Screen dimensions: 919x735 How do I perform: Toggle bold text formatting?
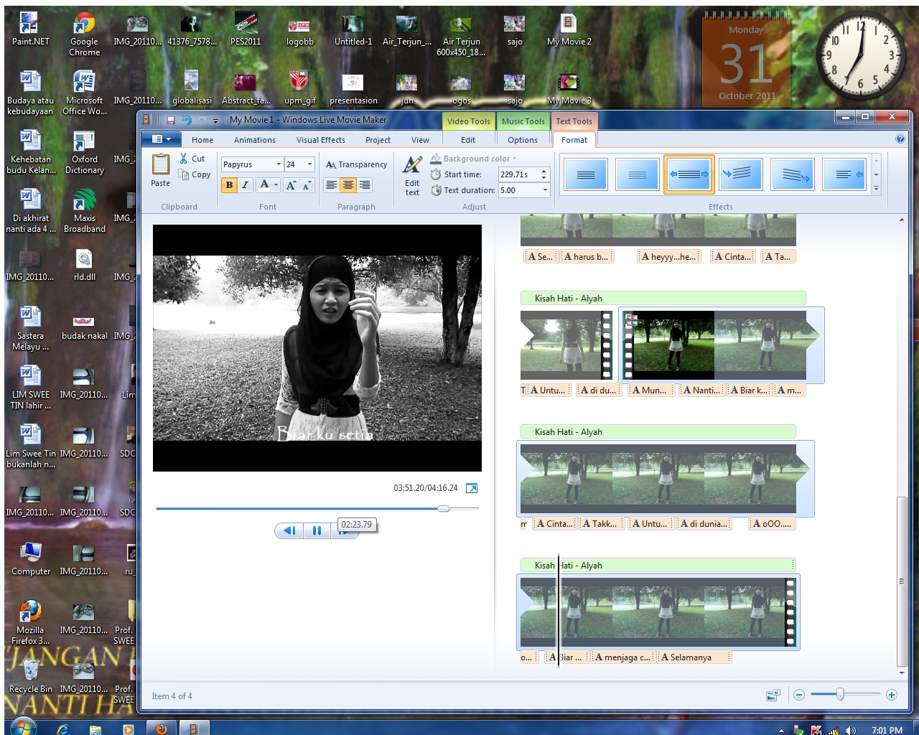point(228,184)
